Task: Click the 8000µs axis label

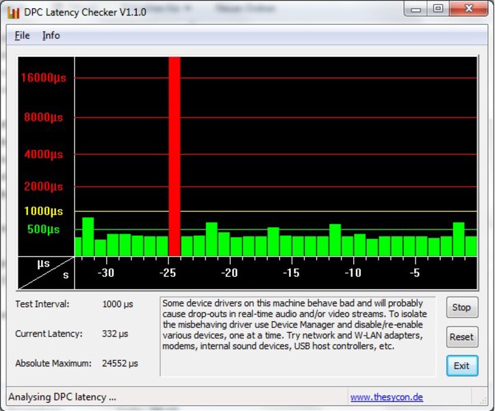Action: point(44,117)
